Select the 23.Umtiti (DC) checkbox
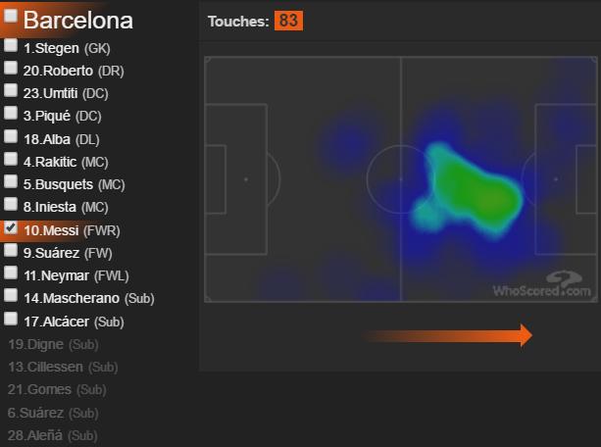Viewport: 601px width, 447px height. click(11, 90)
